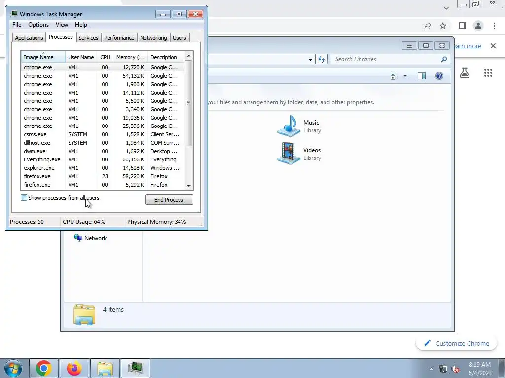Switch to the Performance tab

[x=119, y=38]
